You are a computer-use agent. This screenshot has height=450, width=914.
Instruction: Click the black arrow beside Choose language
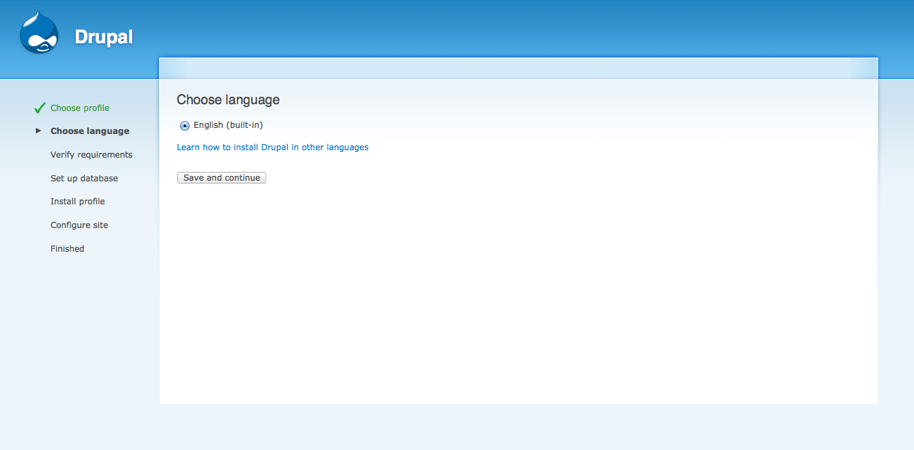[x=39, y=131]
